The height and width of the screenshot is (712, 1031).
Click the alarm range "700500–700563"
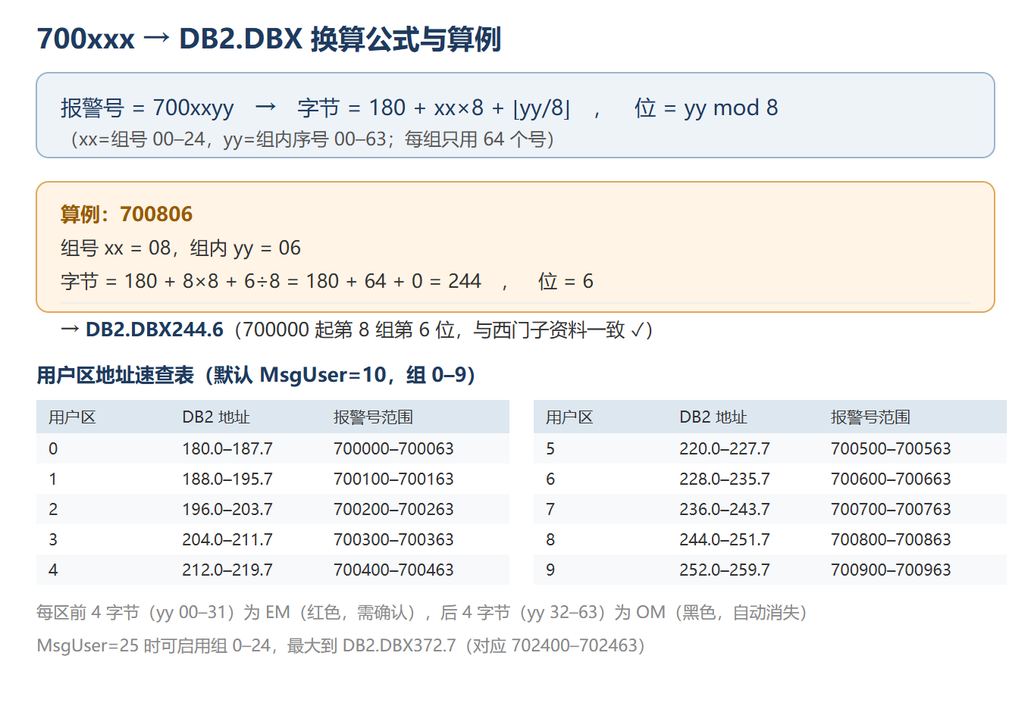tap(891, 448)
